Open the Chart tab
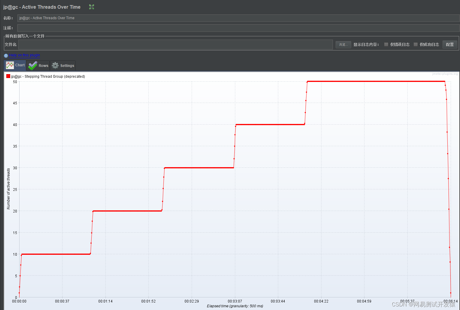The image size is (460, 310). [x=15, y=65]
